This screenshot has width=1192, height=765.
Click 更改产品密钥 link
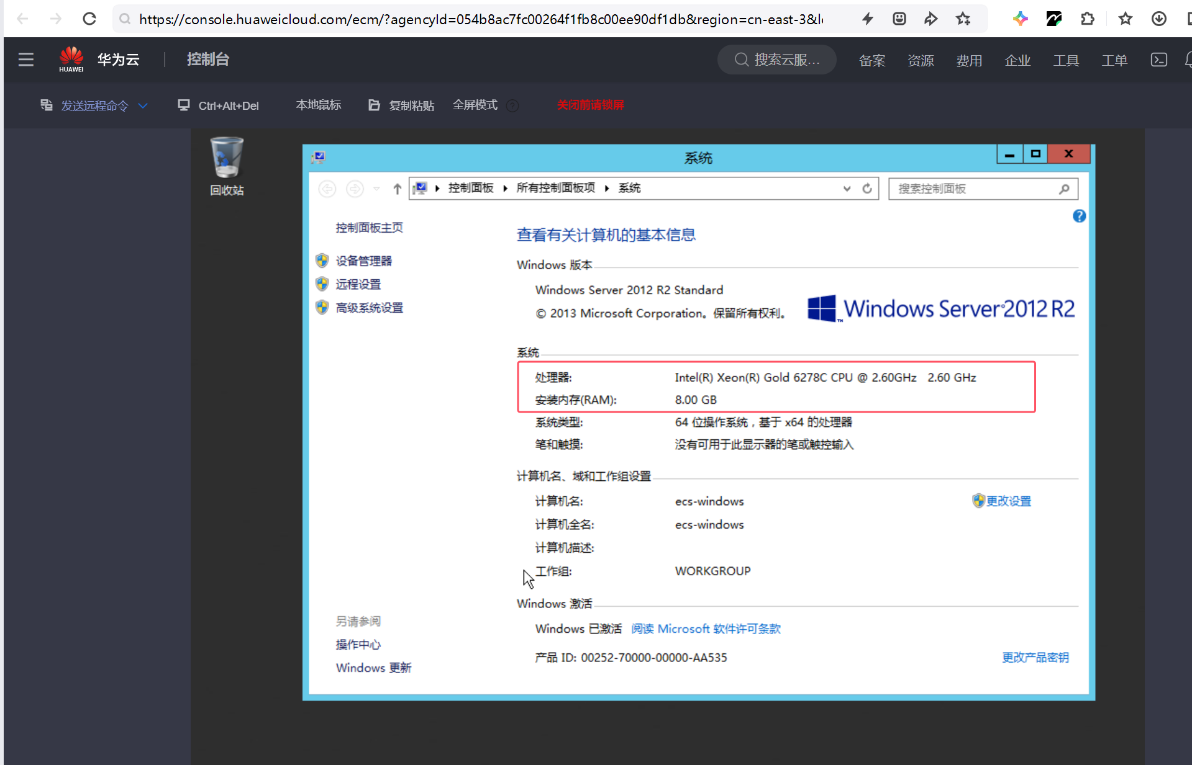(1035, 657)
